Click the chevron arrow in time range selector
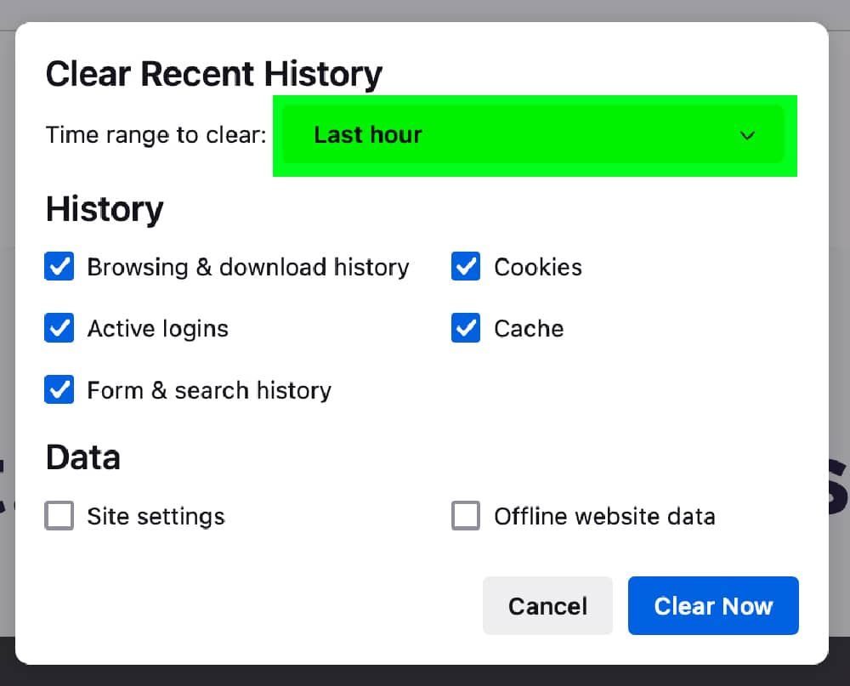 pyautogui.click(x=747, y=136)
